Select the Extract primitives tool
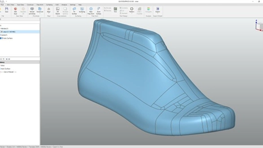Viewport: 263px width, 148px height. (x=32, y=10)
